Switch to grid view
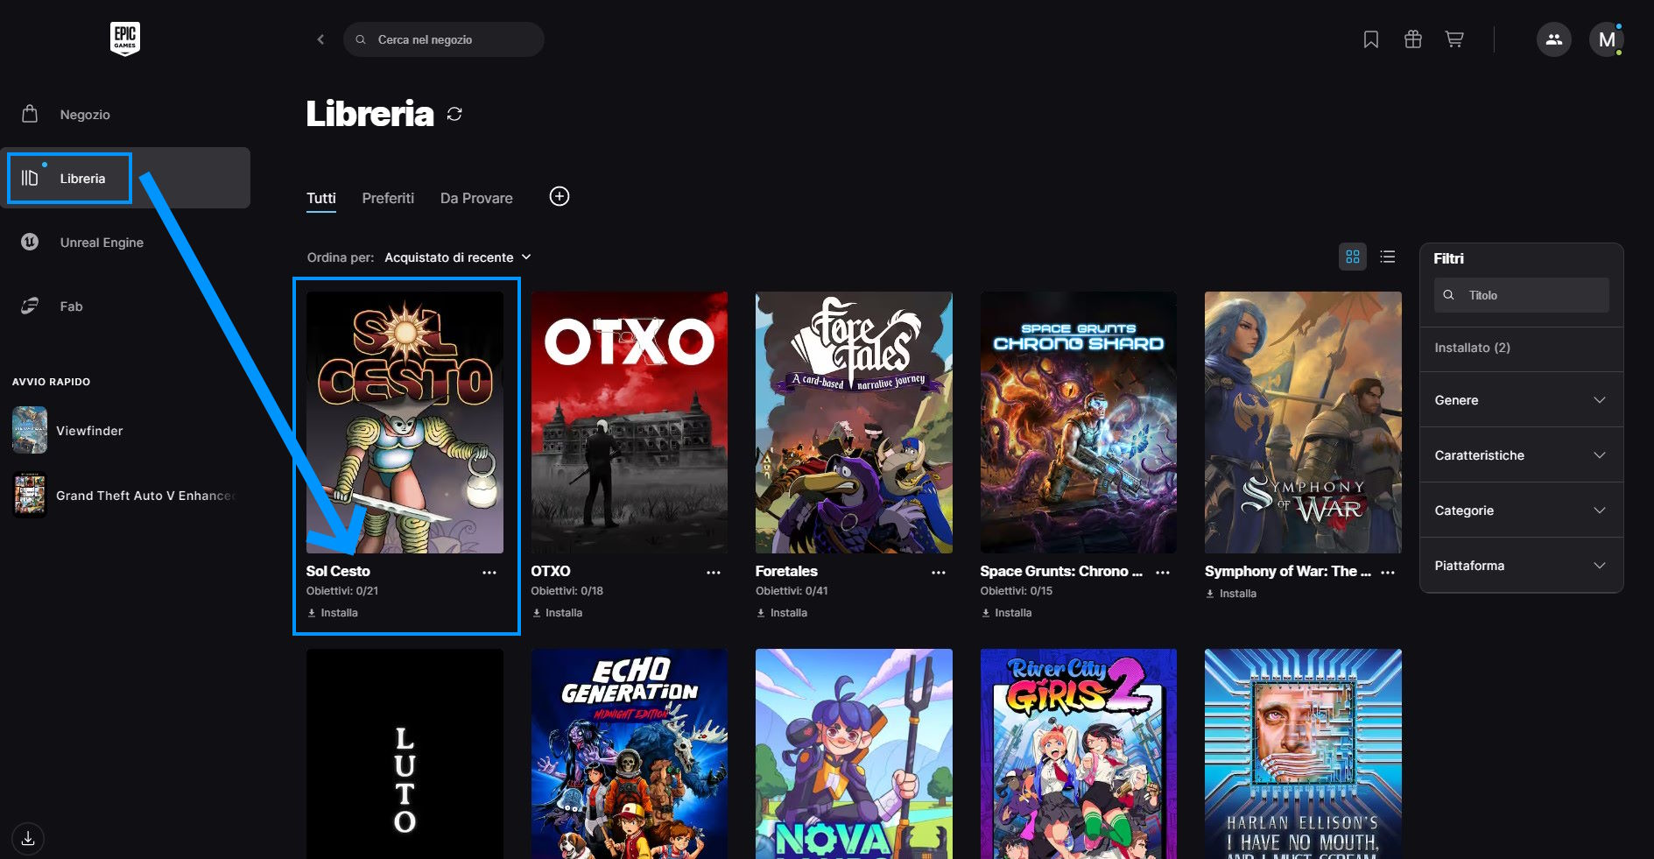This screenshot has width=1654, height=859. [1353, 257]
